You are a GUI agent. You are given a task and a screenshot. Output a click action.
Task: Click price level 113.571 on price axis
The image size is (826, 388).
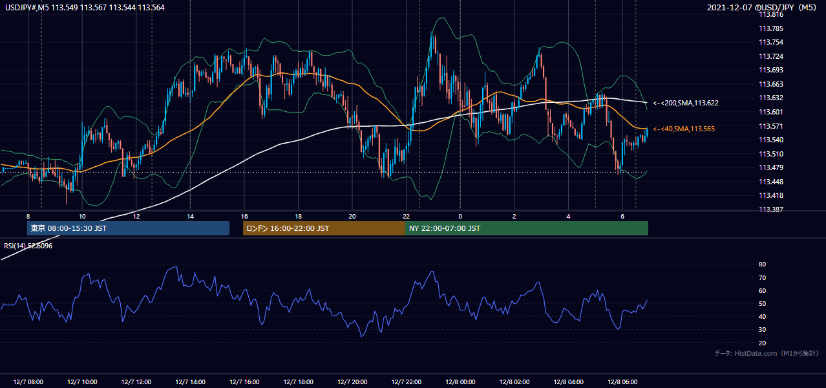point(772,126)
